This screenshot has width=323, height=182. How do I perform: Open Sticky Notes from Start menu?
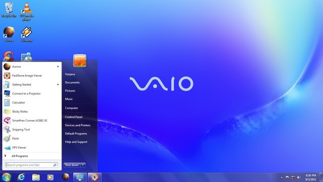coord(32,111)
